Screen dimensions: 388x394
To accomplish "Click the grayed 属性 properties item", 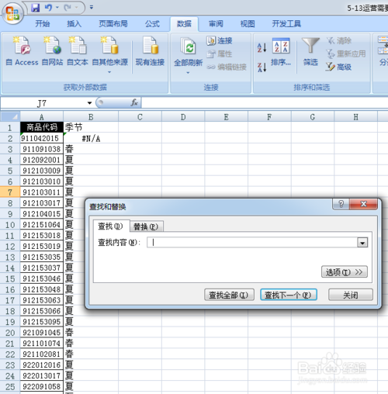I will (x=220, y=54).
